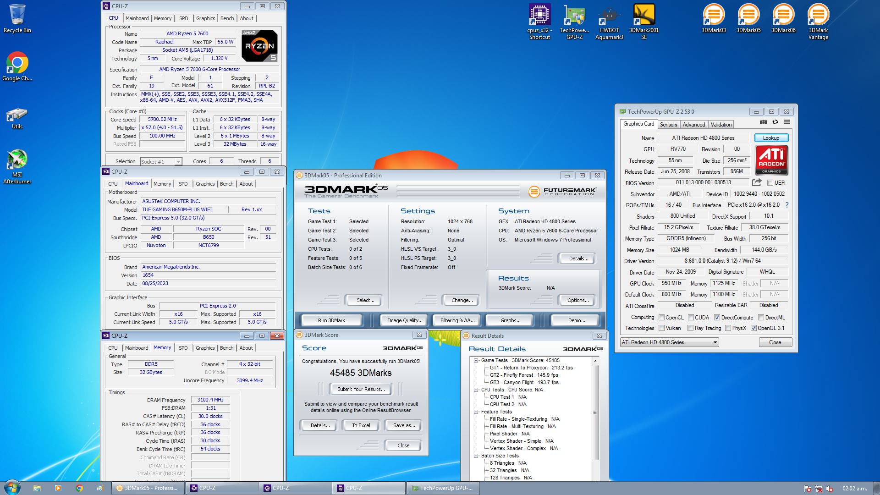Click the To Excel button
The width and height of the screenshot is (880, 495).
pos(361,425)
